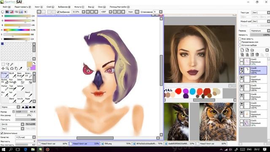
Task: Toggle the Дополнительно checkbox
Action: click(x=2, y=133)
